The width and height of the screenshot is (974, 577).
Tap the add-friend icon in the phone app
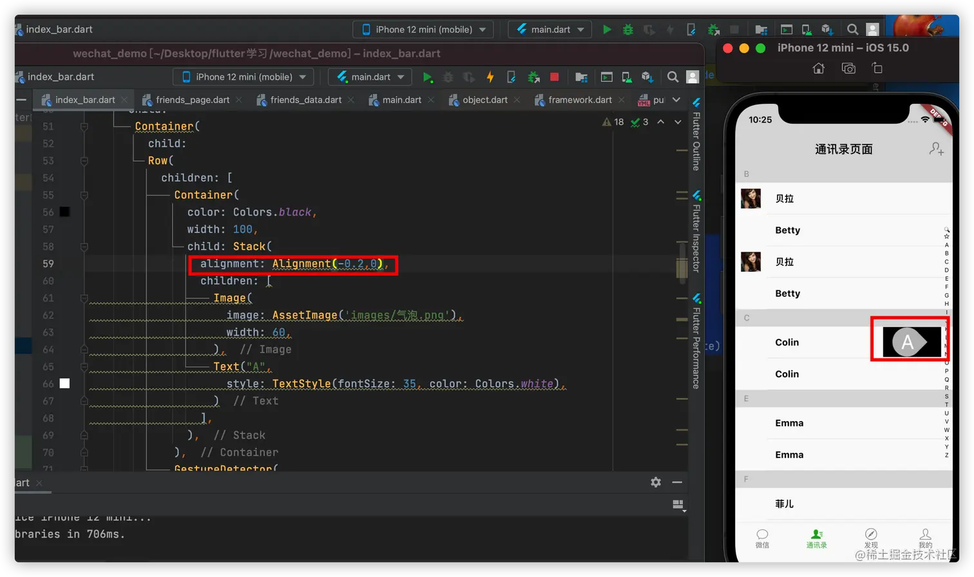937,149
